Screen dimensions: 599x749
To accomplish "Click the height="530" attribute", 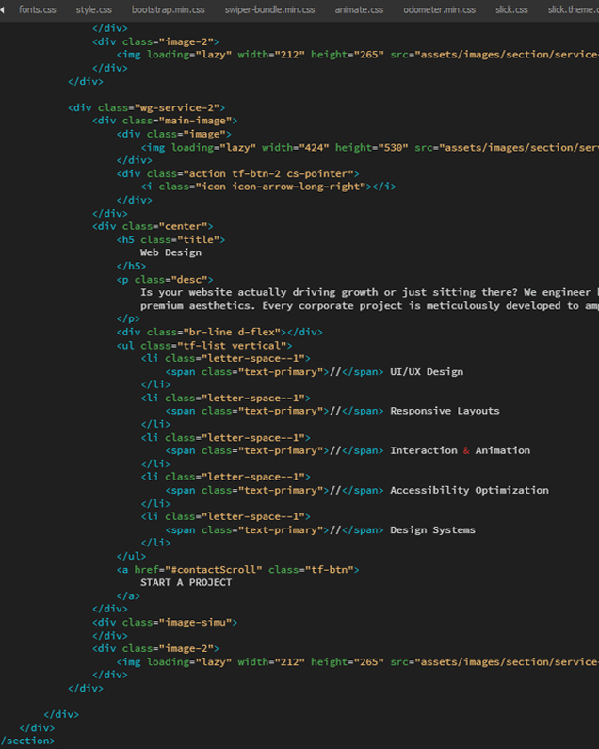I will point(372,147).
